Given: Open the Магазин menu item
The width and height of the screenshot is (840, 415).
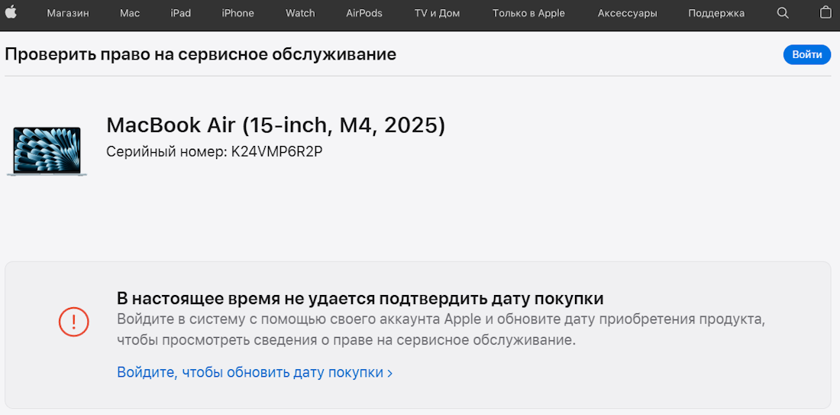Looking at the screenshot, I should click(x=68, y=14).
